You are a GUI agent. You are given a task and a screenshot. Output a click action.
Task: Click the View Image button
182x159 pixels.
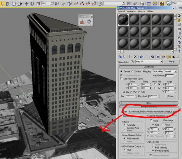168,120
